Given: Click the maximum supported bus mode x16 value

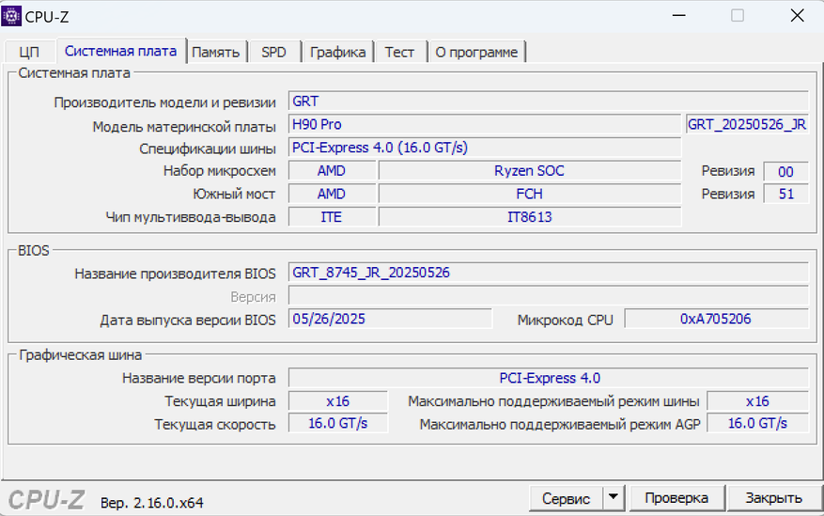Looking at the screenshot, I should pyautogui.click(x=757, y=401).
